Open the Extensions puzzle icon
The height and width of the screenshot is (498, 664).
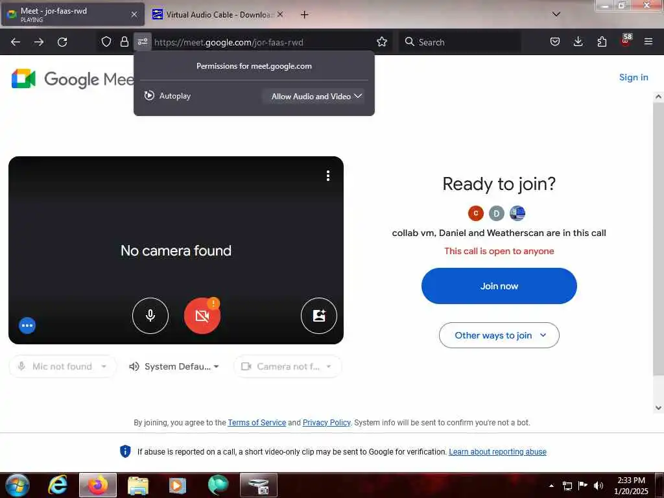click(602, 41)
